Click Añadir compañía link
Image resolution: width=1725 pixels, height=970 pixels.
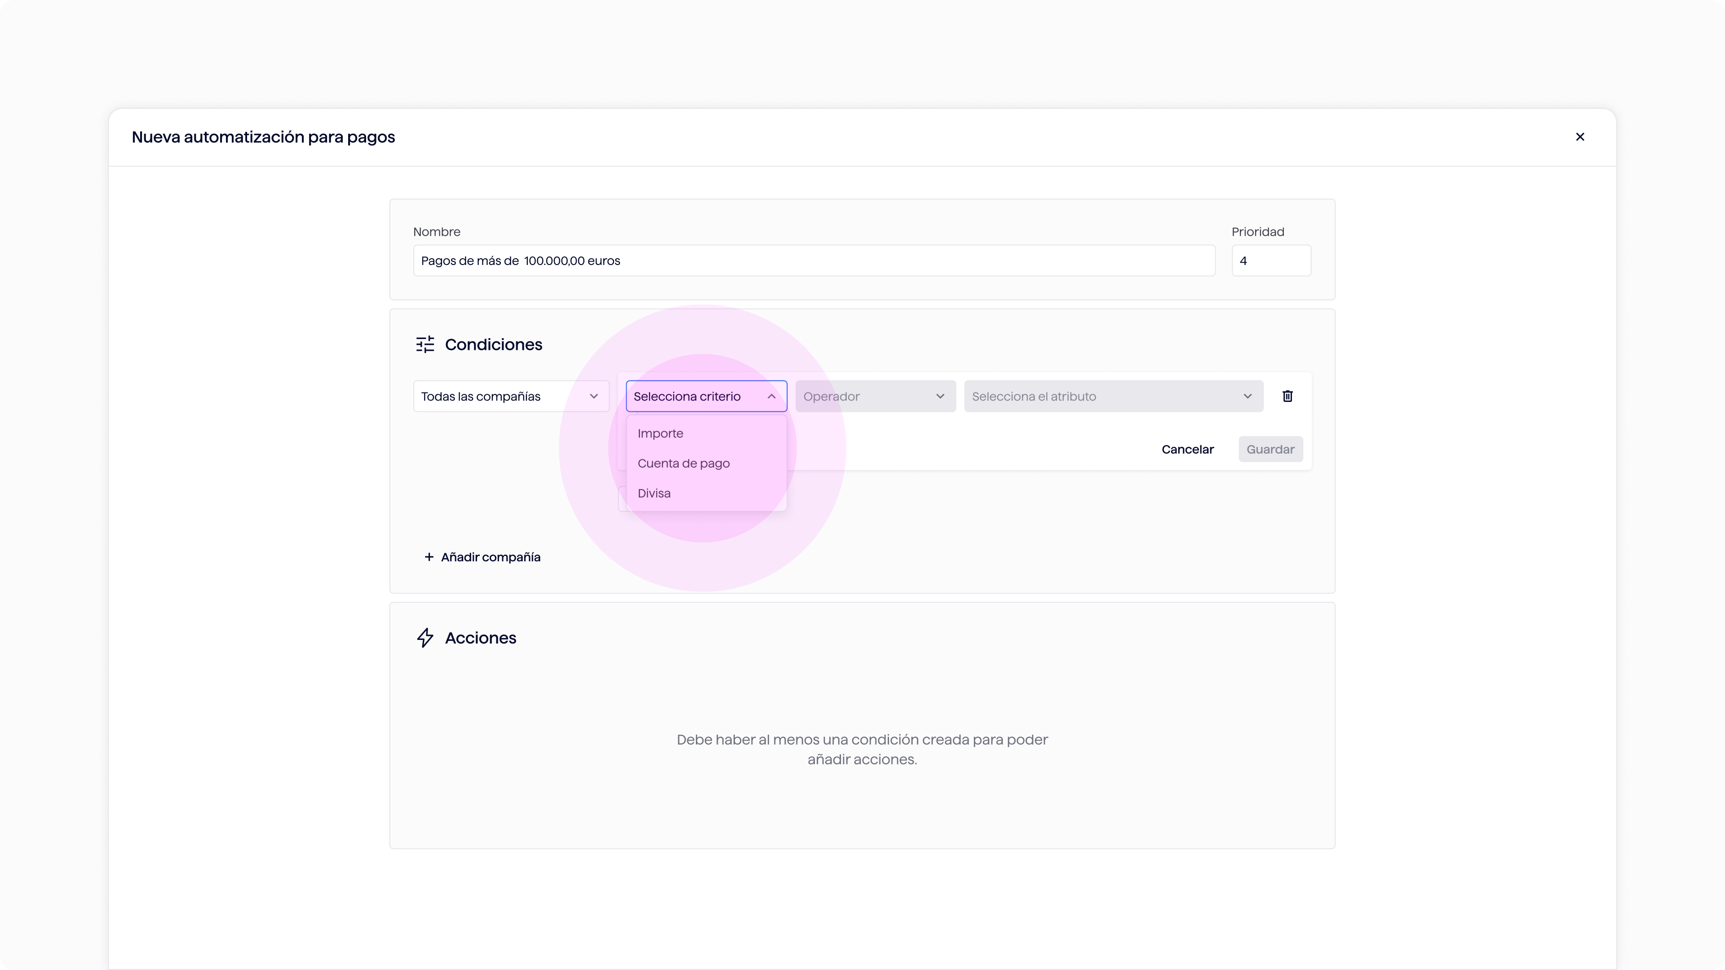click(x=482, y=557)
